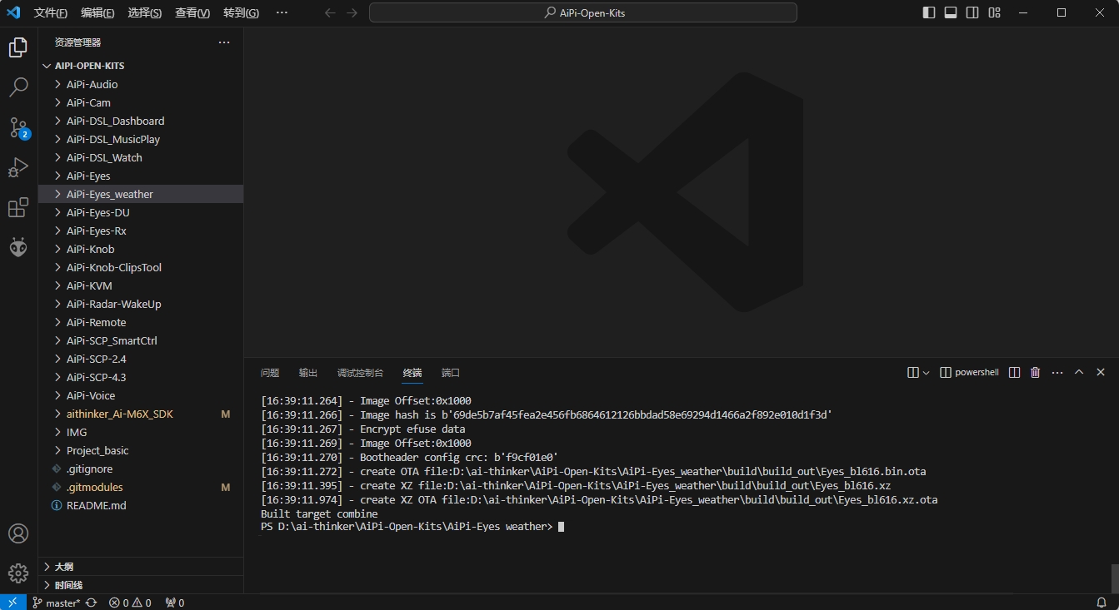Expand the 时间线 timeline section
The height and width of the screenshot is (610, 1119).
point(141,585)
